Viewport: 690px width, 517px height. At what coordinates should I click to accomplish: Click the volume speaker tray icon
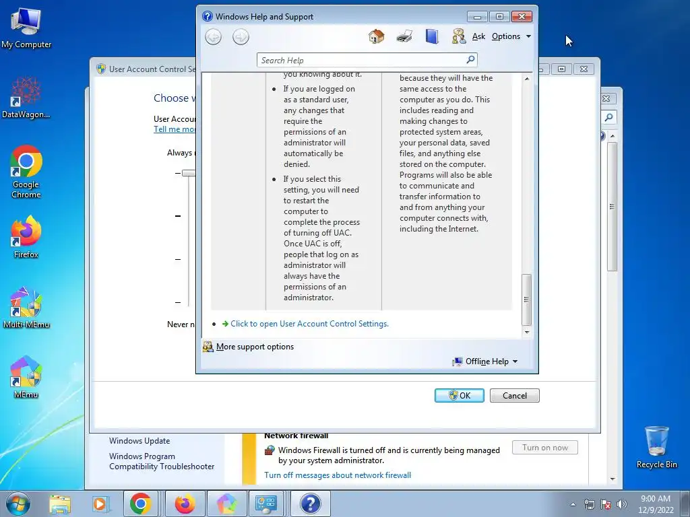[622, 504]
